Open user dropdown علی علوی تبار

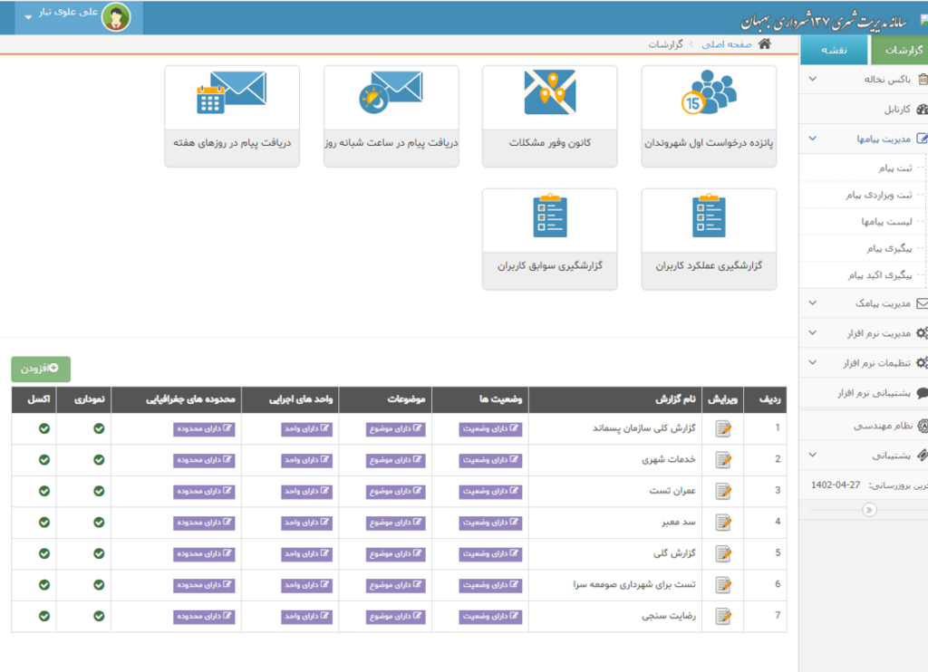pos(72,16)
